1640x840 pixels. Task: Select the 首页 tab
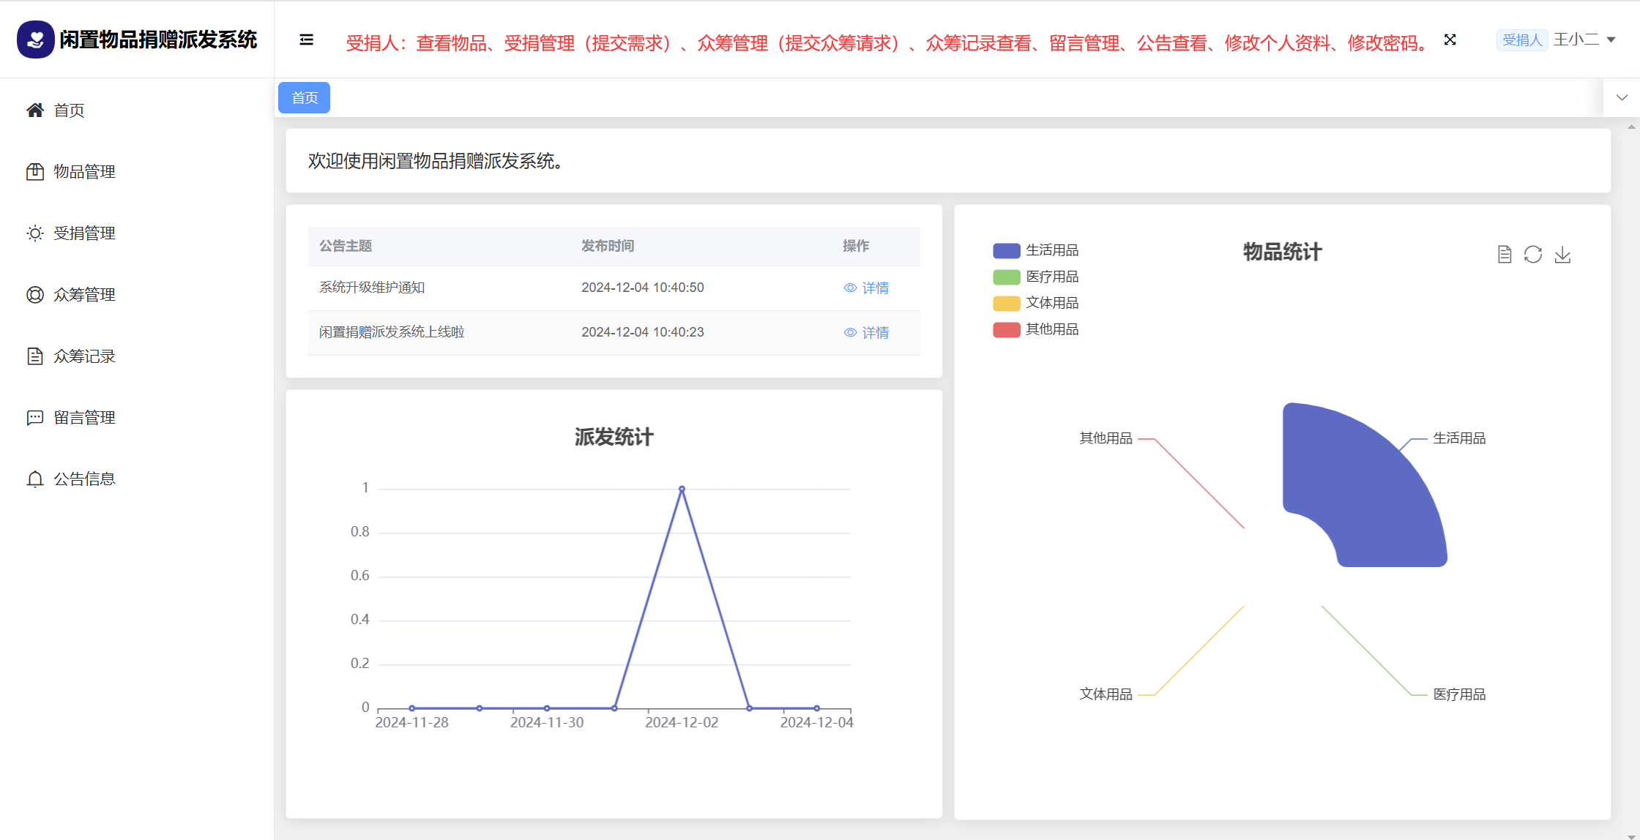point(304,97)
